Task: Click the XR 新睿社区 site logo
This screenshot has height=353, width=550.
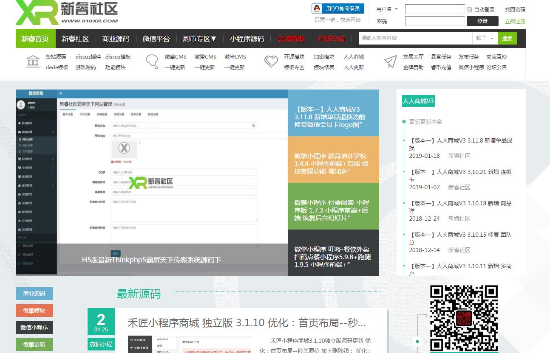Action: (x=67, y=12)
